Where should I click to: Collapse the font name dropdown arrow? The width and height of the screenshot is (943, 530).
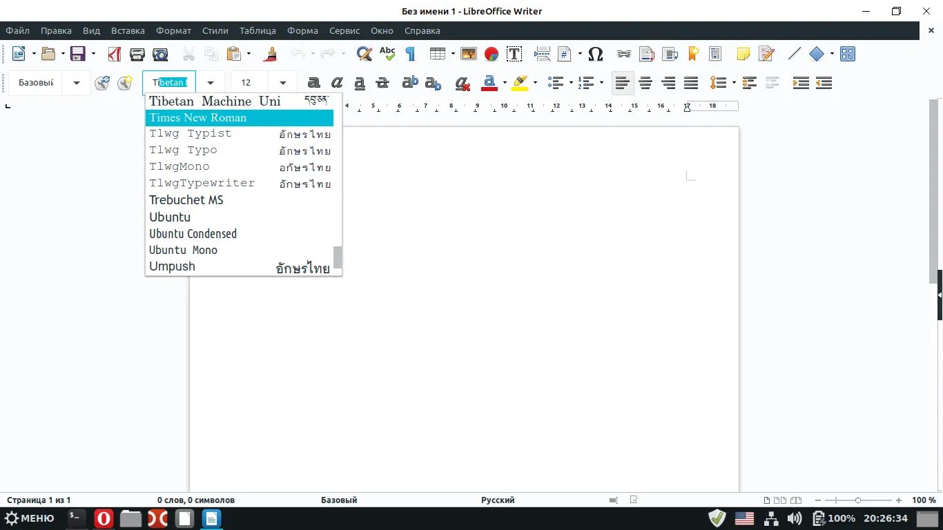[x=211, y=84]
